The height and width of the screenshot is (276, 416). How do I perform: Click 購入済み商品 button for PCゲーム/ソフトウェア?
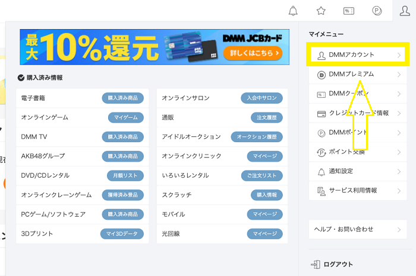pyautogui.click(x=123, y=214)
